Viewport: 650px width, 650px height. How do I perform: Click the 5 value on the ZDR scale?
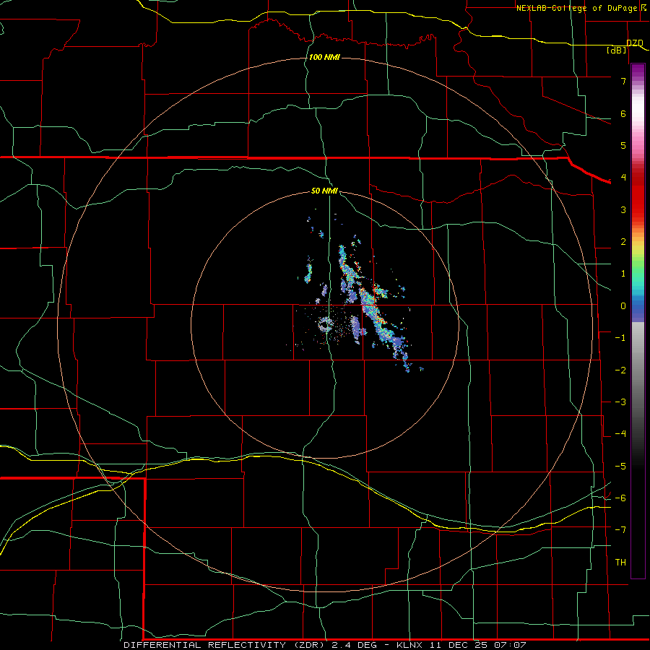[x=623, y=145]
